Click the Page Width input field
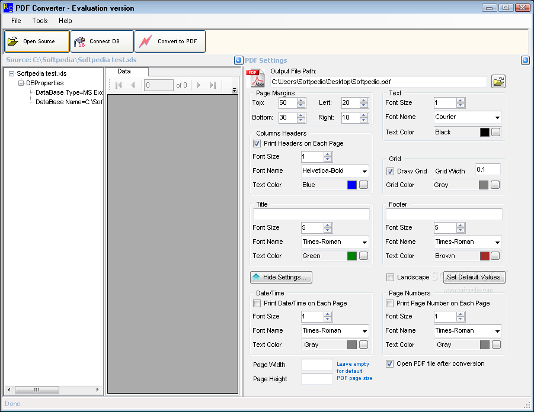 [316, 365]
